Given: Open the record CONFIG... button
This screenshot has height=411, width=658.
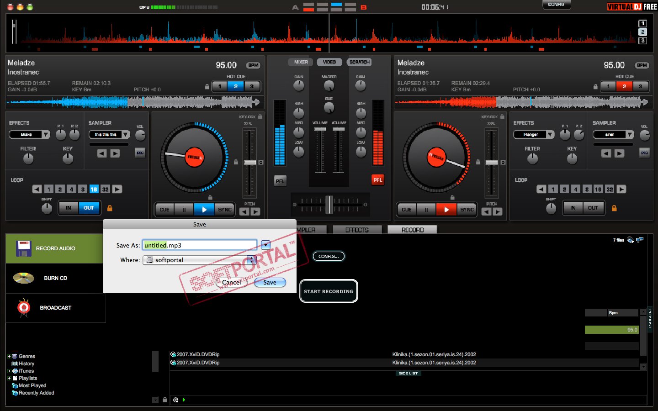Looking at the screenshot, I should [x=329, y=257].
